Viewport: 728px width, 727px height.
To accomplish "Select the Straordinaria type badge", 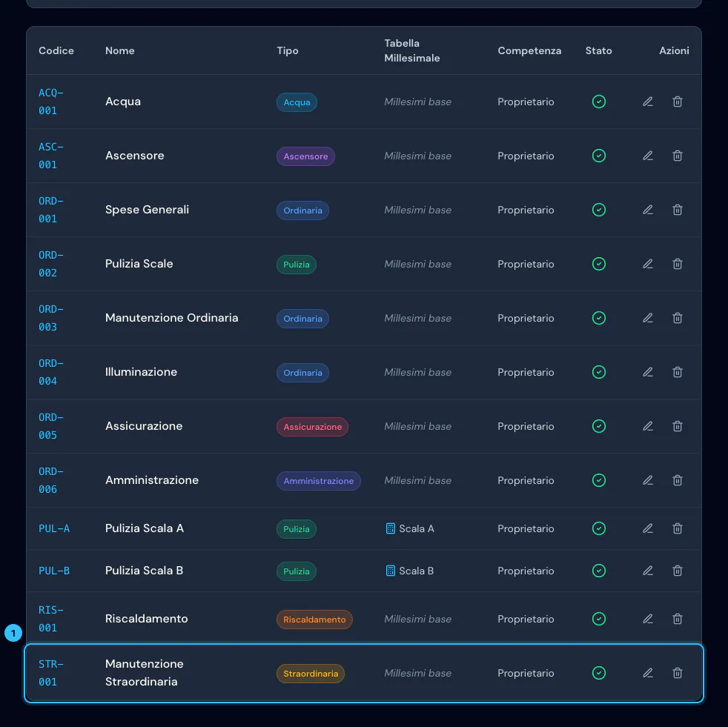I will pos(311,674).
